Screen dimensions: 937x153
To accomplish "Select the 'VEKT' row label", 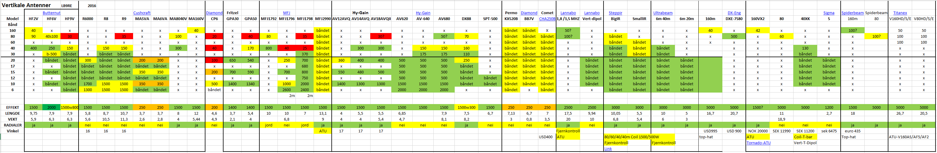I will point(12,119).
